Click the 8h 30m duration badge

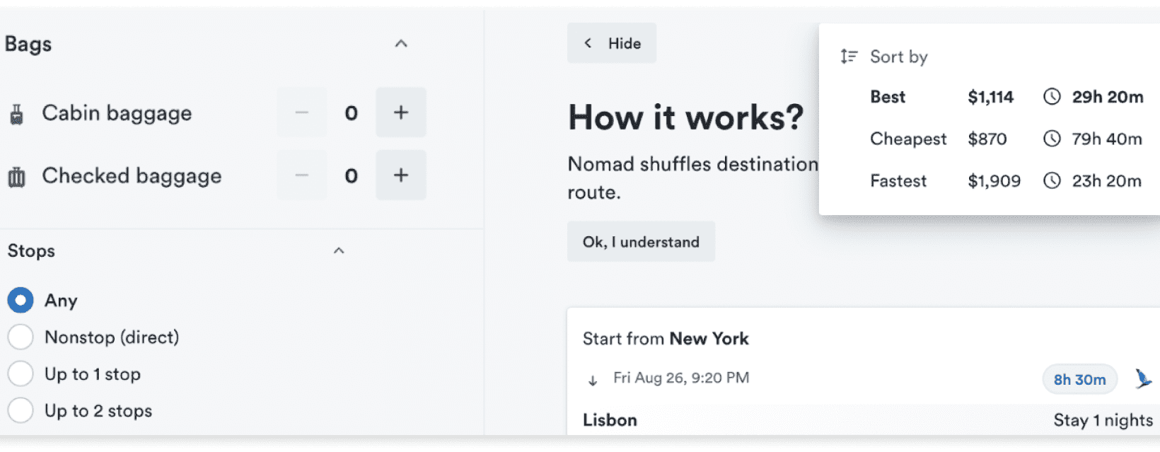pyautogui.click(x=1080, y=380)
